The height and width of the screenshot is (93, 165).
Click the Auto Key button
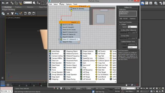coord(117,88)
